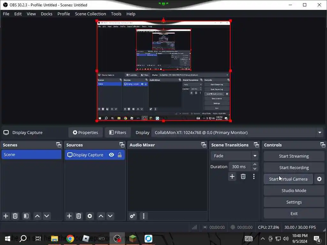The width and height of the screenshot is (327, 245).
Task: Move source up with arrow icon
Action: pos(101,216)
